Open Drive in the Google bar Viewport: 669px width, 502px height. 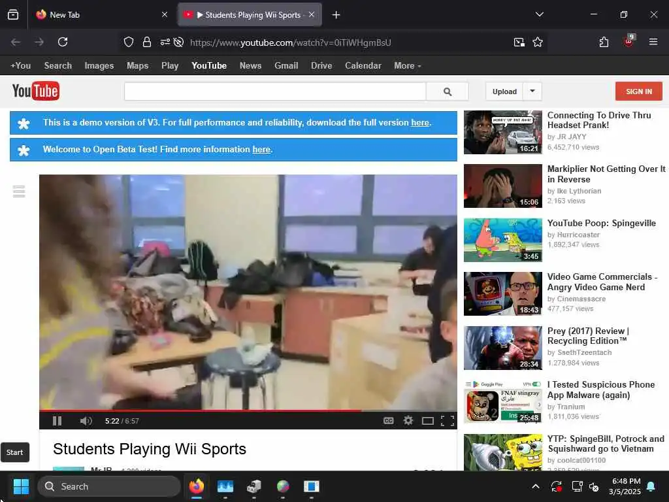coord(321,66)
